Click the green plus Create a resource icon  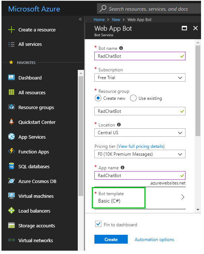(11, 30)
